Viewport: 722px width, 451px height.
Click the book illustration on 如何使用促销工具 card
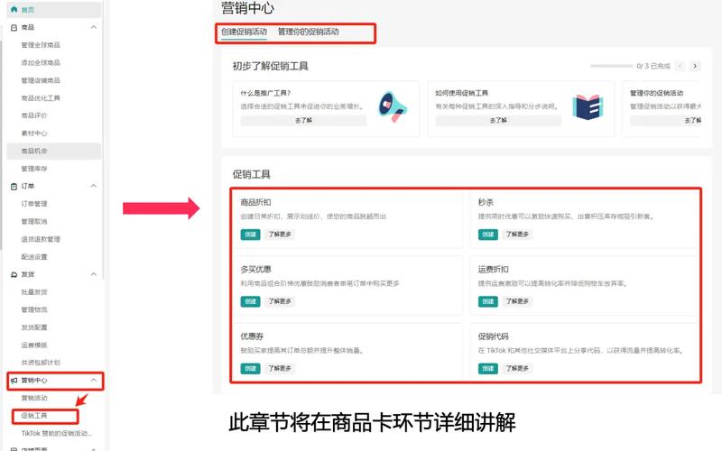pyautogui.click(x=588, y=107)
